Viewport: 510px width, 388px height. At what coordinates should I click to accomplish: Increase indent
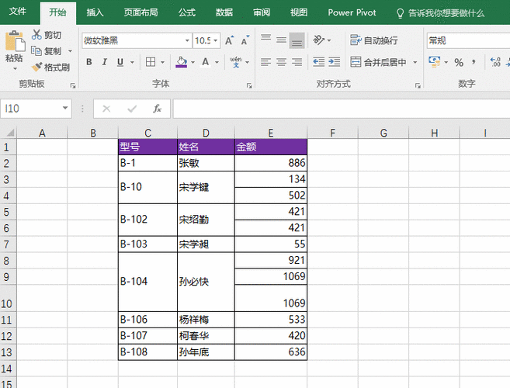pos(335,62)
